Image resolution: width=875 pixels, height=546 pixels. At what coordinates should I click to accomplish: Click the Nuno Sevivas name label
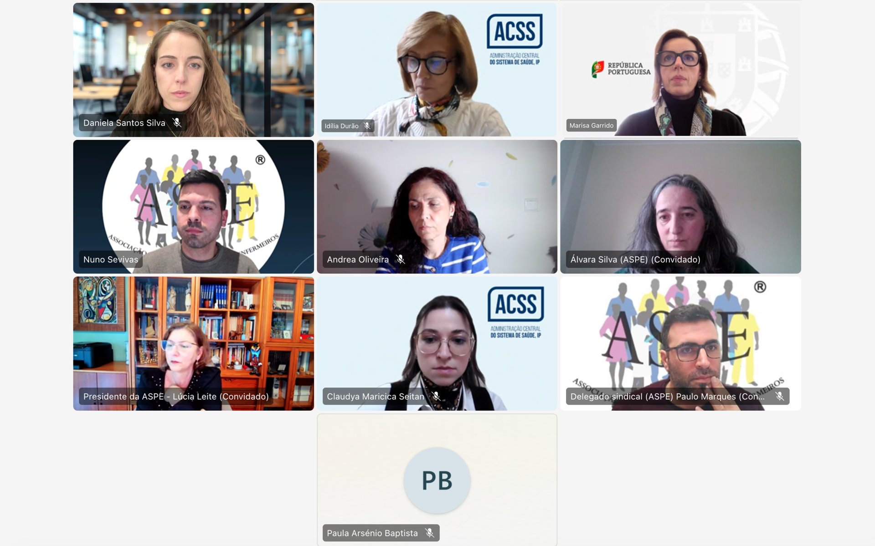[x=110, y=260]
